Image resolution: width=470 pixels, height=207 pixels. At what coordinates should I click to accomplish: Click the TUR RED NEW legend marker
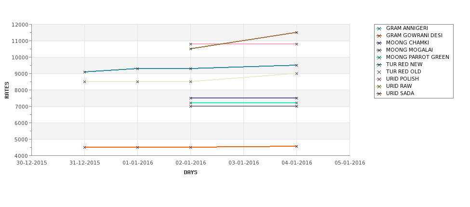(379, 65)
